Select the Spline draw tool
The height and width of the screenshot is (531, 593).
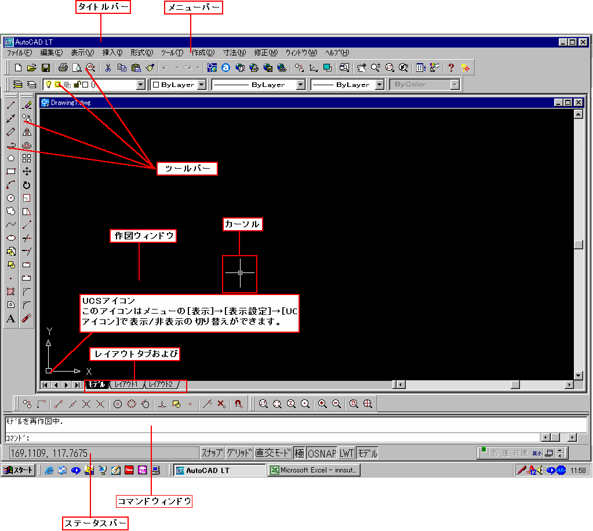(x=11, y=225)
